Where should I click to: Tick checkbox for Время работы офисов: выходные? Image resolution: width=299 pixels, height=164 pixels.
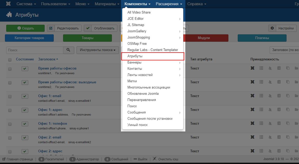coord(10,83)
